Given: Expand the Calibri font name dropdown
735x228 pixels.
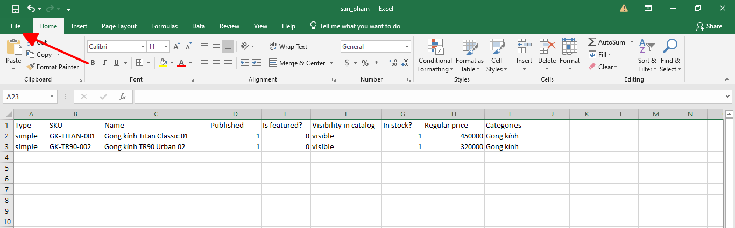Looking at the screenshot, I should click(143, 47).
